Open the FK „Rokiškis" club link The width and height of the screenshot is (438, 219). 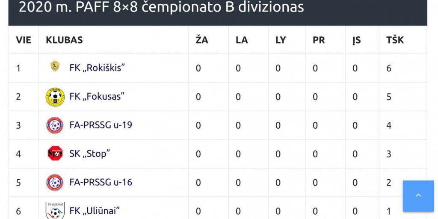(x=97, y=68)
